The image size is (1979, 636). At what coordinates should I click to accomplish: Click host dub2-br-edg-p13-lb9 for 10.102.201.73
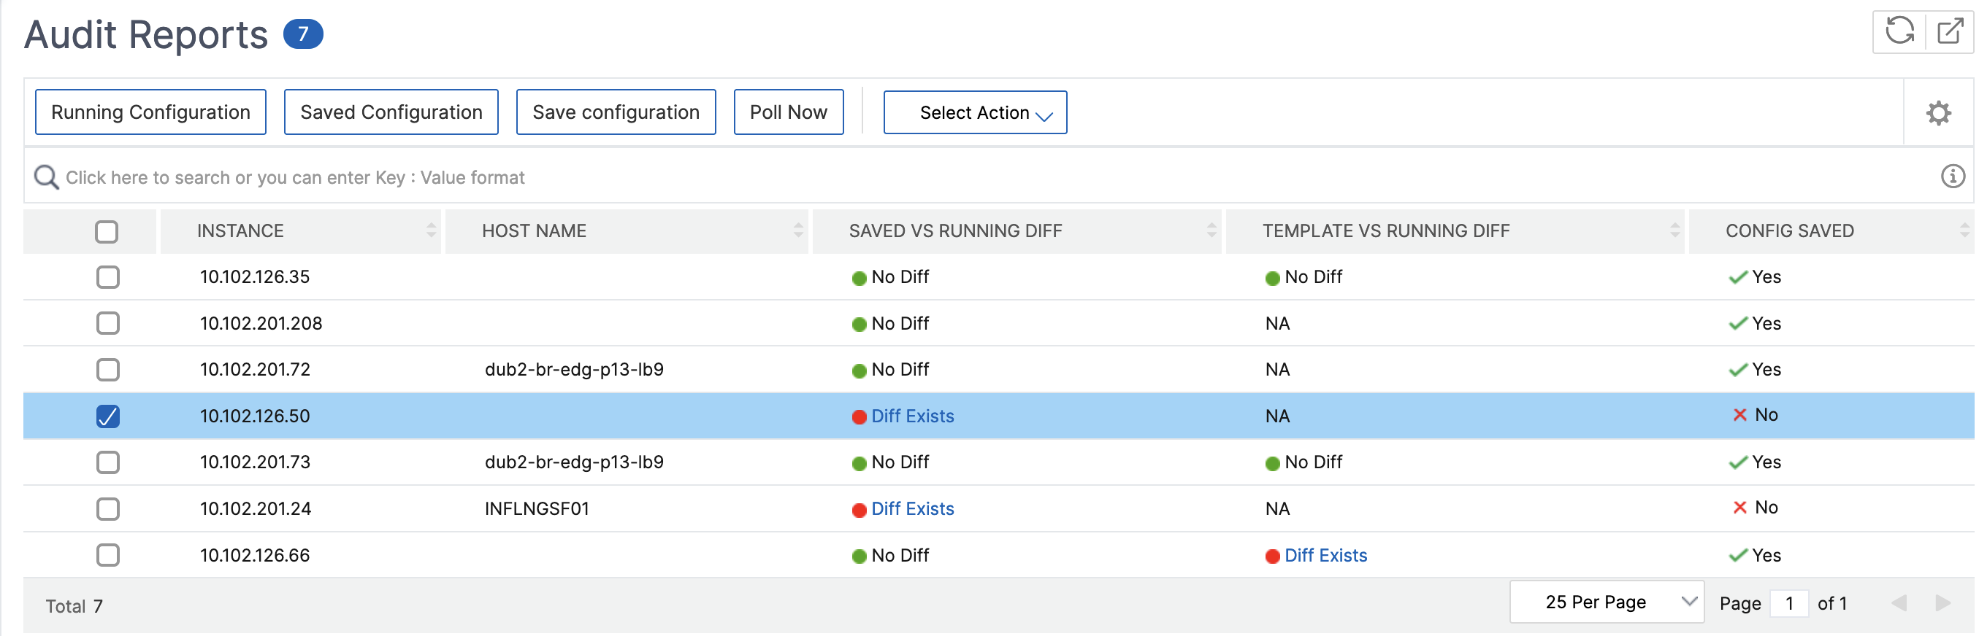[574, 462]
